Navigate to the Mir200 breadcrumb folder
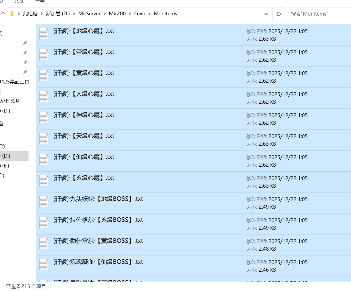The height and width of the screenshot is (291, 351). 117,14
